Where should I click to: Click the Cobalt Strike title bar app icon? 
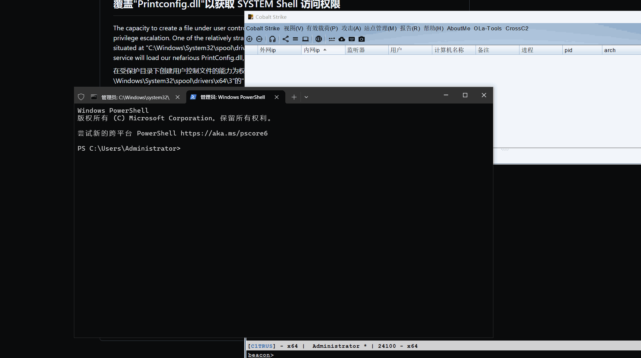(x=251, y=17)
